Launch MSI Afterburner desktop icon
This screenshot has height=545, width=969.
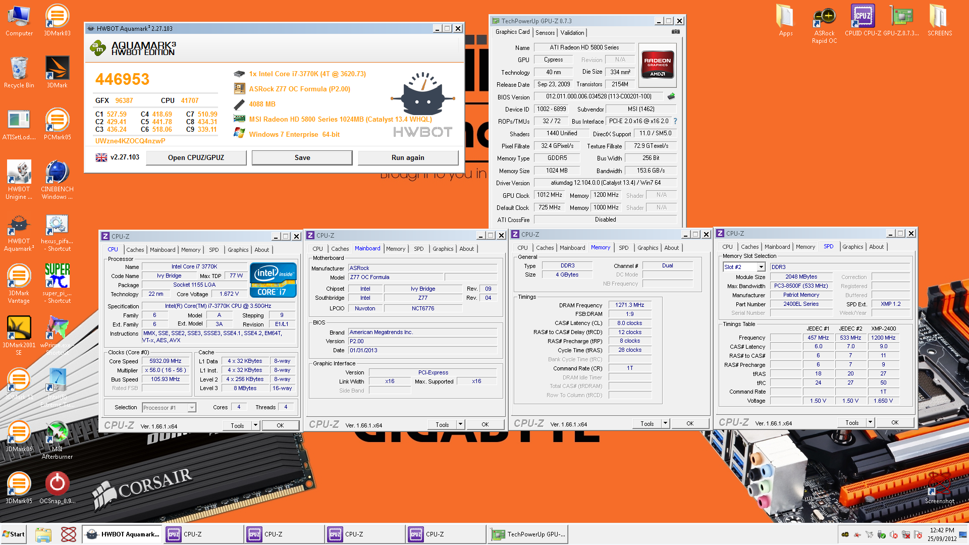(x=57, y=440)
